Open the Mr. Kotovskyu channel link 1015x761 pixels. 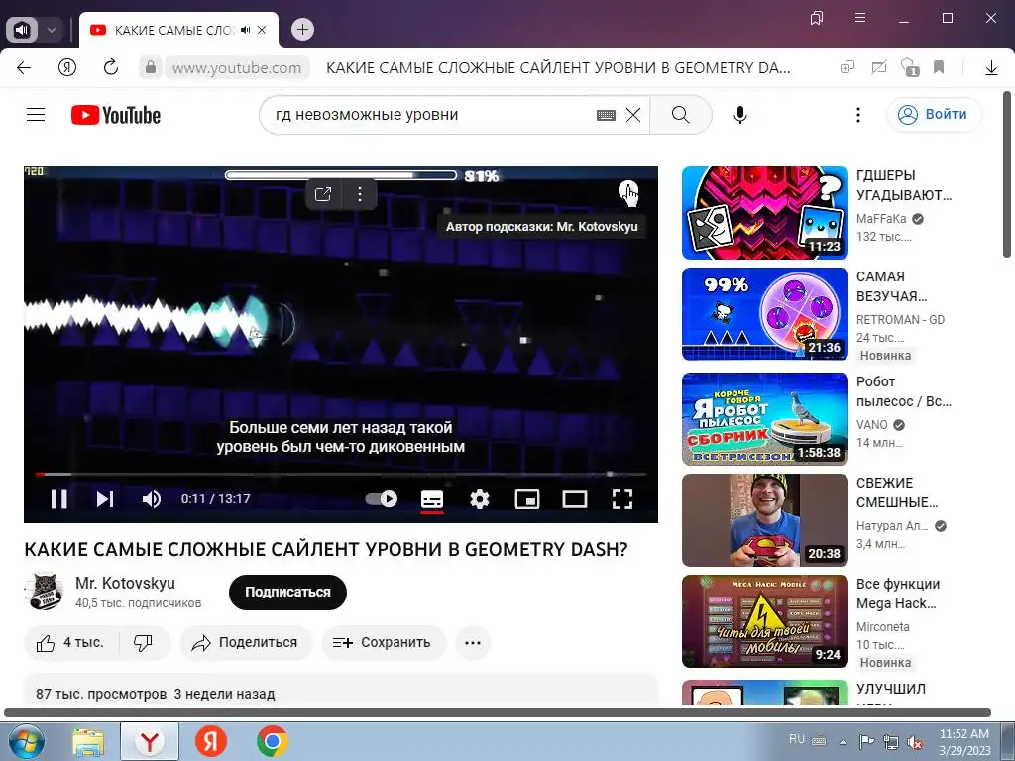pyautogui.click(x=125, y=583)
